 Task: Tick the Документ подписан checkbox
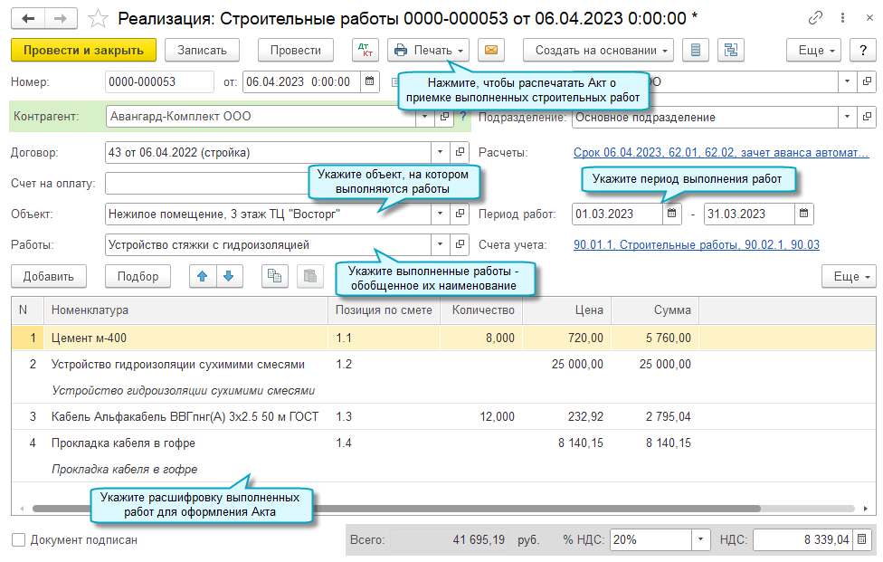pyautogui.click(x=19, y=540)
